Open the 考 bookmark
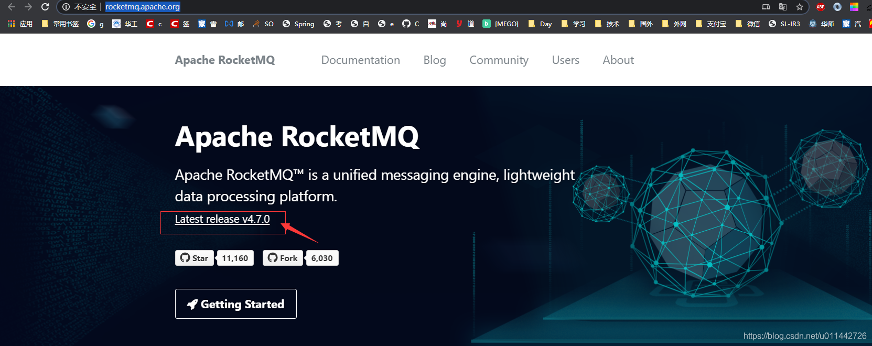Image resolution: width=872 pixels, height=346 pixels. [x=332, y=24]
